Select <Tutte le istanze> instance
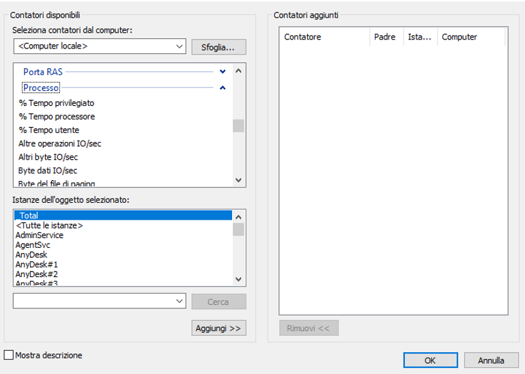The image size is (525, 374). 49,225
